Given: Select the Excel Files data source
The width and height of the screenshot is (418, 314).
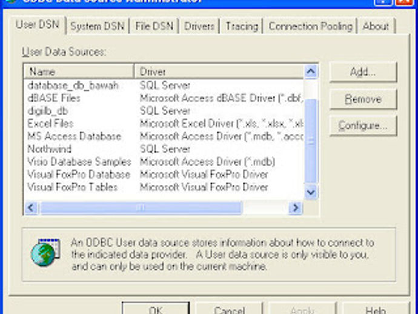Looking at the screenshot, I should click(x=50, y=124).
